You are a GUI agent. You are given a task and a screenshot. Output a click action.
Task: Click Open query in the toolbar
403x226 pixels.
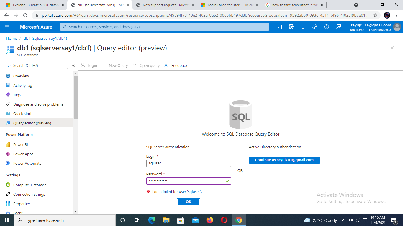click(x=146, y=65)
